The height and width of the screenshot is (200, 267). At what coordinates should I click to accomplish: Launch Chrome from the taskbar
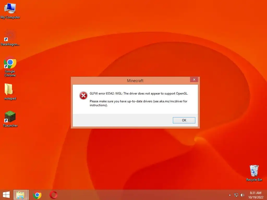37,195
